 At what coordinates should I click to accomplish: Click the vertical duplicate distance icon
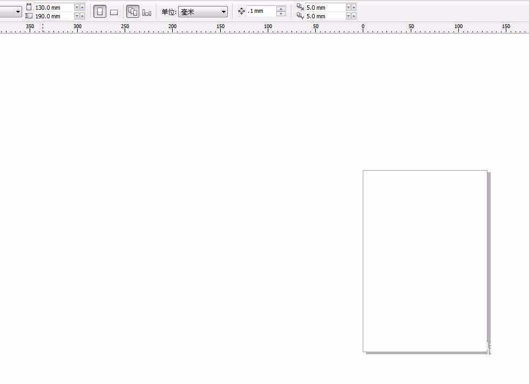coord(299,16)
